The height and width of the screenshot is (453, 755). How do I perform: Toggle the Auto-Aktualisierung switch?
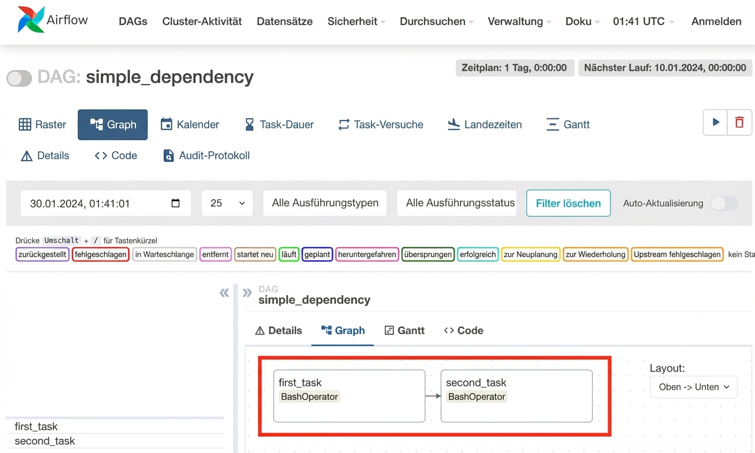tap(725, 203)
